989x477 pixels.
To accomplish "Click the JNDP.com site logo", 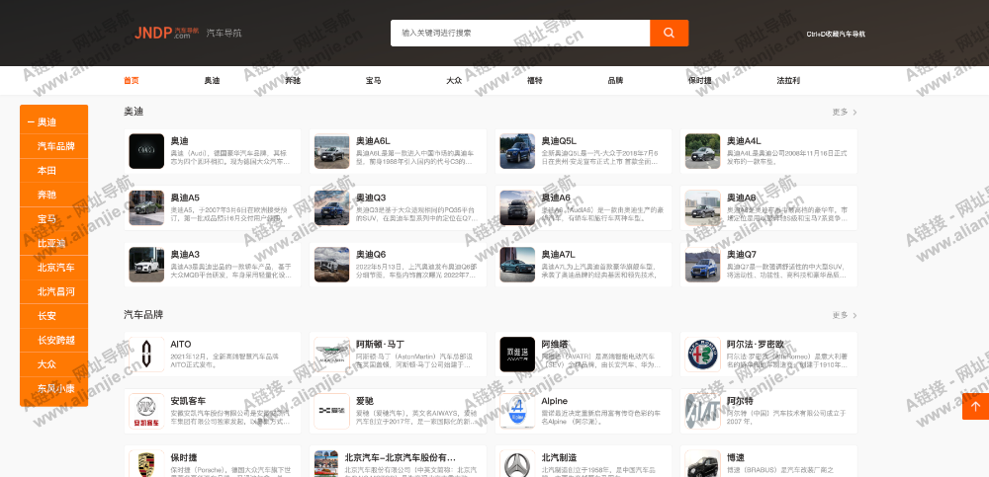I will pyautogui.click(x=166, y=33).
